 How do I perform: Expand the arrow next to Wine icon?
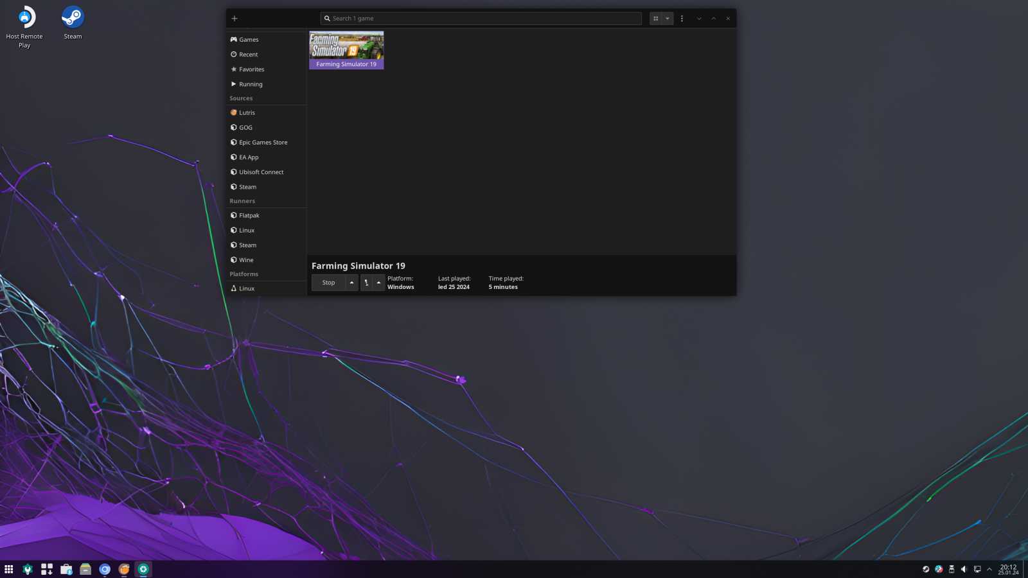378,283
